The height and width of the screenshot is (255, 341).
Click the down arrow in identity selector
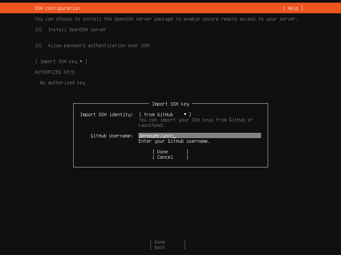(185, 115)
